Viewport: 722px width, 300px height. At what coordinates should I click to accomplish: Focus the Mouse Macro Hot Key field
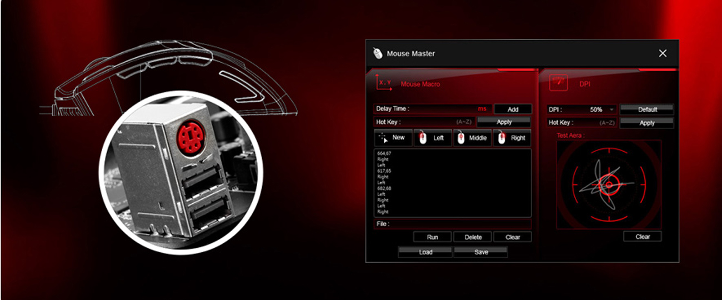point(424,122)
